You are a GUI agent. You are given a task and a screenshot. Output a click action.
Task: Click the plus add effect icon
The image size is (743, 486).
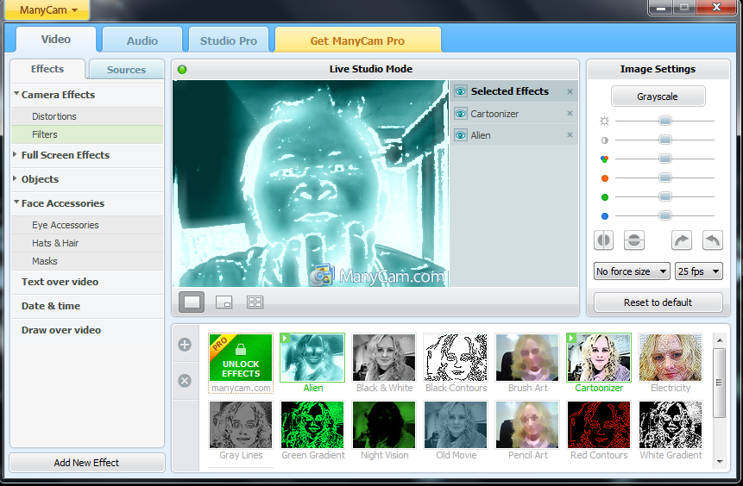(x=185, y=345)
